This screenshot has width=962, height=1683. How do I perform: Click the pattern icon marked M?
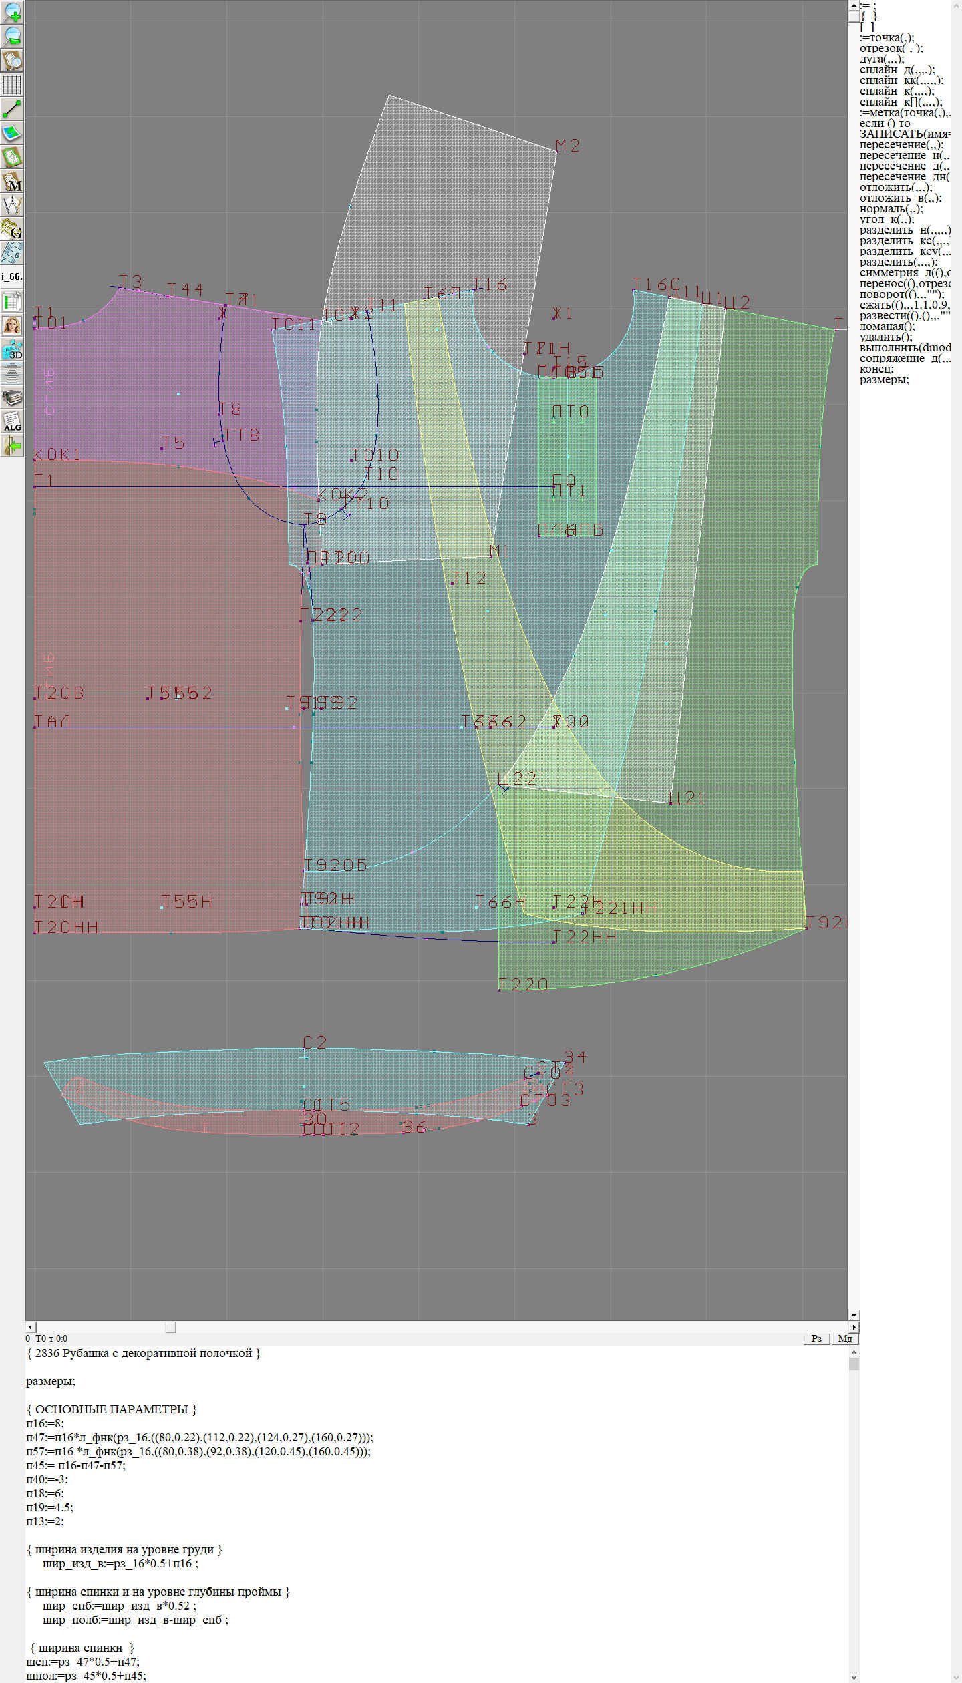pyautogui.click(x=12, y=182)
